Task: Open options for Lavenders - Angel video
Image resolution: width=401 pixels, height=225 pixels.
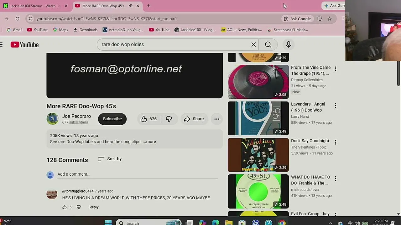Action: click(x=336, y=106)
